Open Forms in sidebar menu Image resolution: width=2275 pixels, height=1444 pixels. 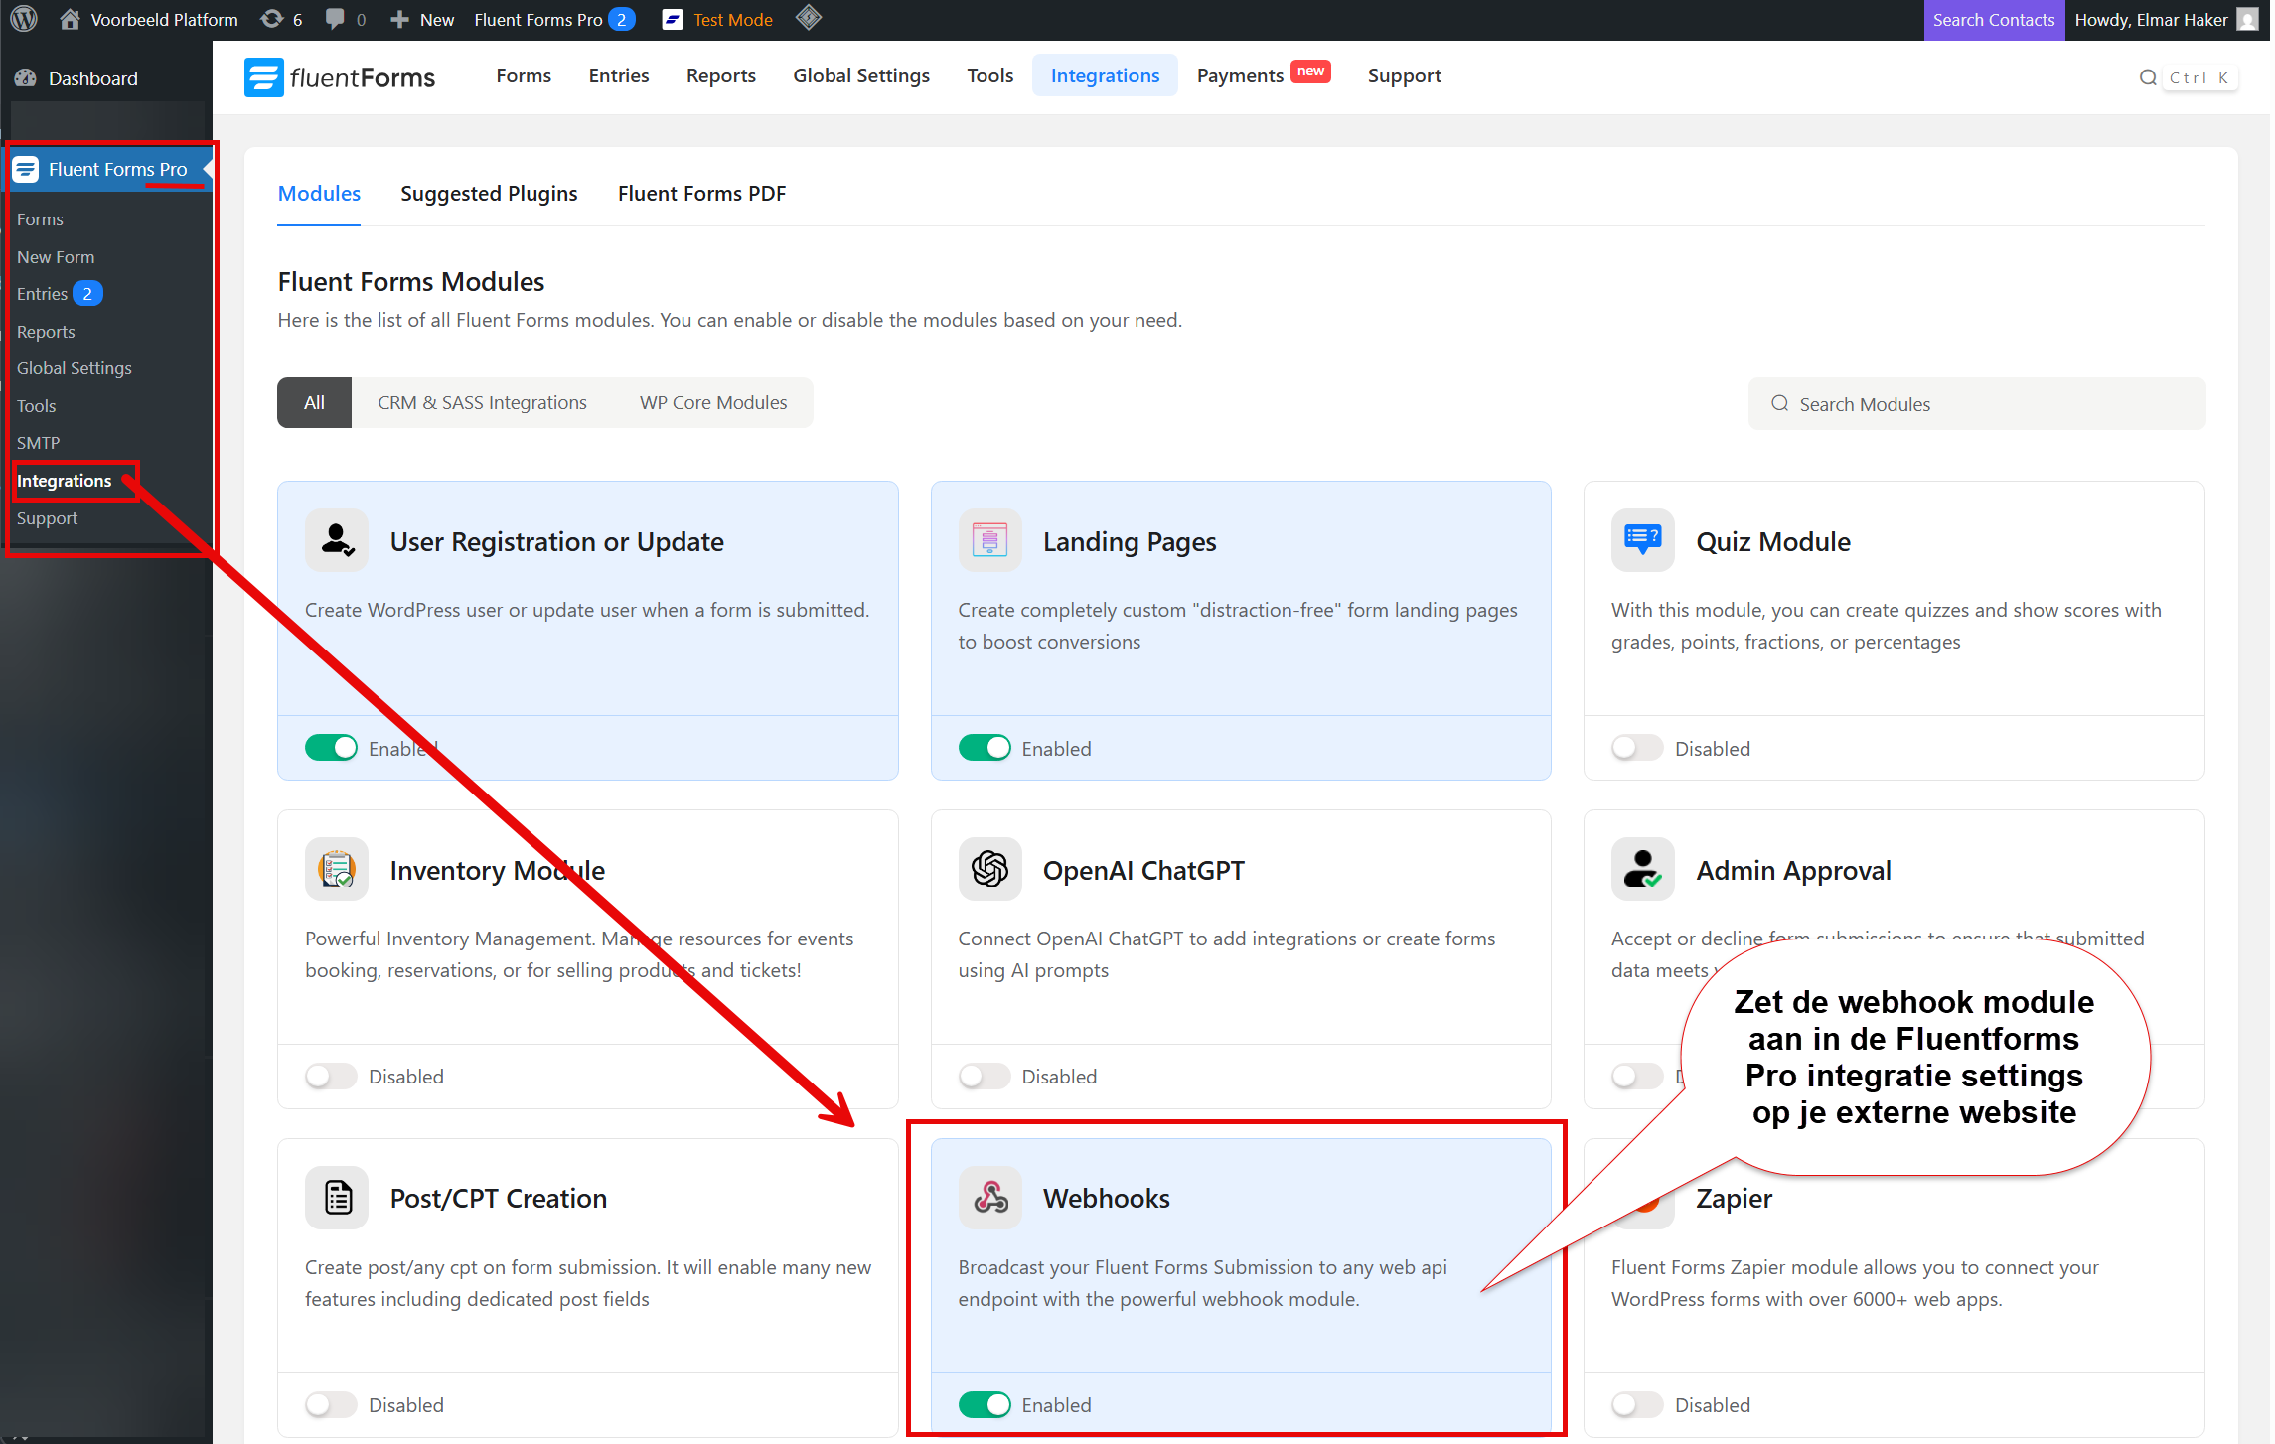tap(40, 219)
